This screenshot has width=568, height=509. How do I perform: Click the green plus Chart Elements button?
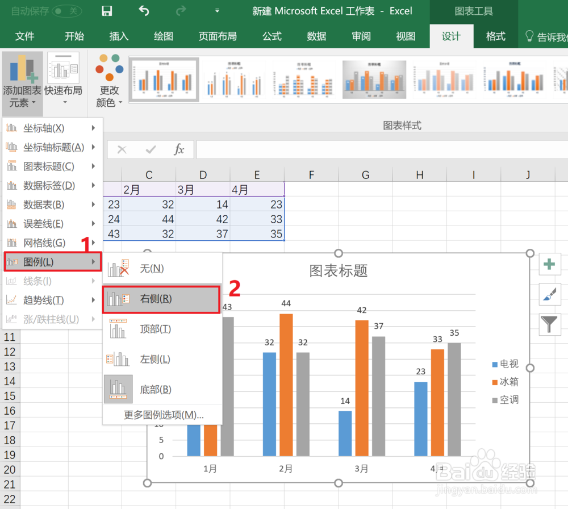coord(549,264)
